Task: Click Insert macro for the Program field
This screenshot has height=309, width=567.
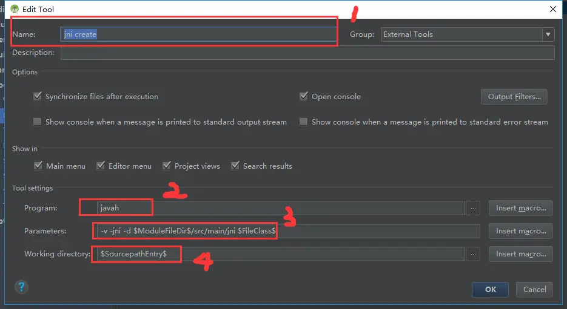Action: [521, 208]
